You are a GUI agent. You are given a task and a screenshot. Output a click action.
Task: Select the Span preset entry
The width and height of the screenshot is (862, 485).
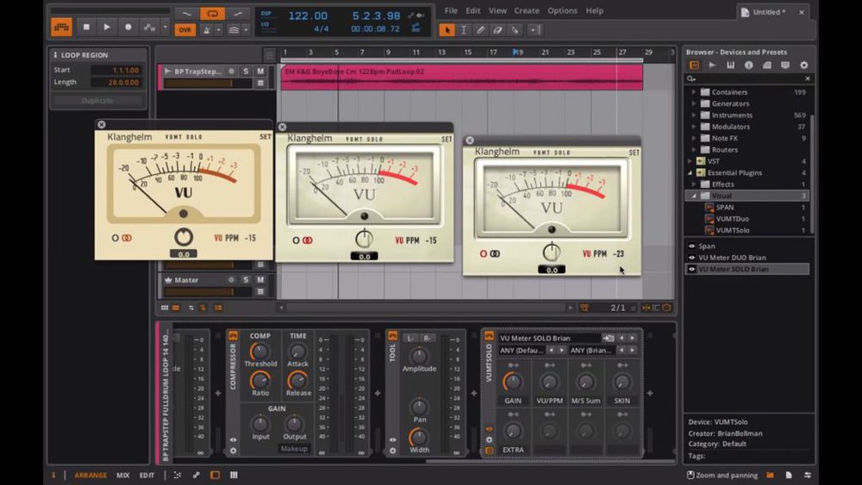pyautogui.click(x=707, y=246)
